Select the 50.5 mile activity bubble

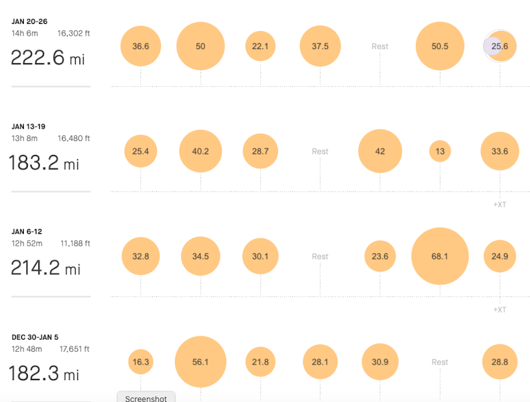tap(440, 46)
